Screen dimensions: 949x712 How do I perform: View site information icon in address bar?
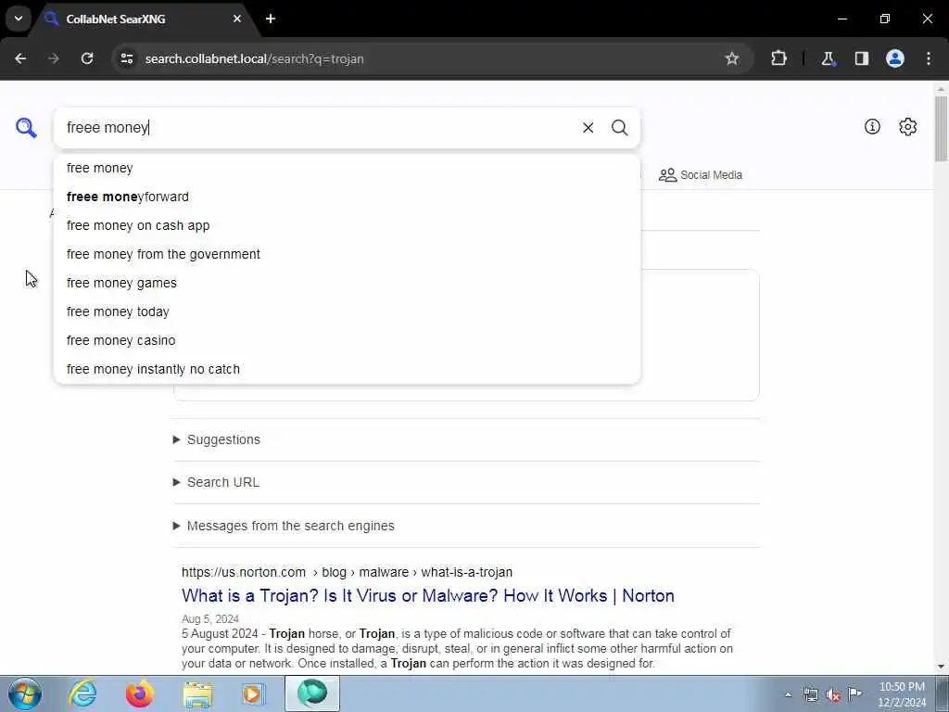point(126,58)
